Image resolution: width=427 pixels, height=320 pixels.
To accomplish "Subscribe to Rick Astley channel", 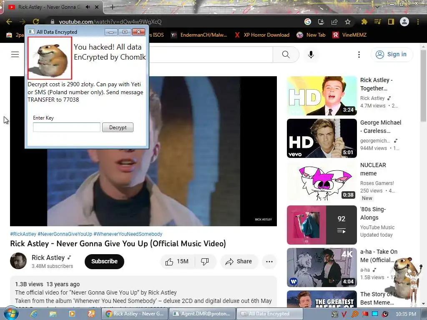I will [x=104, y=262].
